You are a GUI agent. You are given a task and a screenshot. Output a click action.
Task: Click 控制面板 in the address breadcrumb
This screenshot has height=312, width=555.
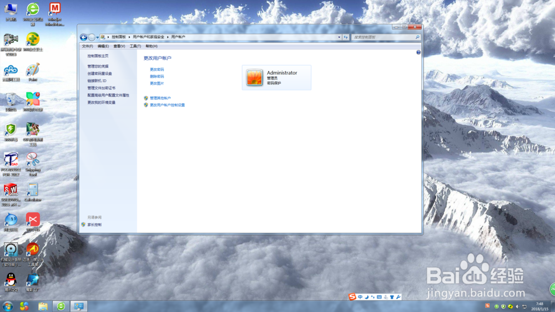119,37
